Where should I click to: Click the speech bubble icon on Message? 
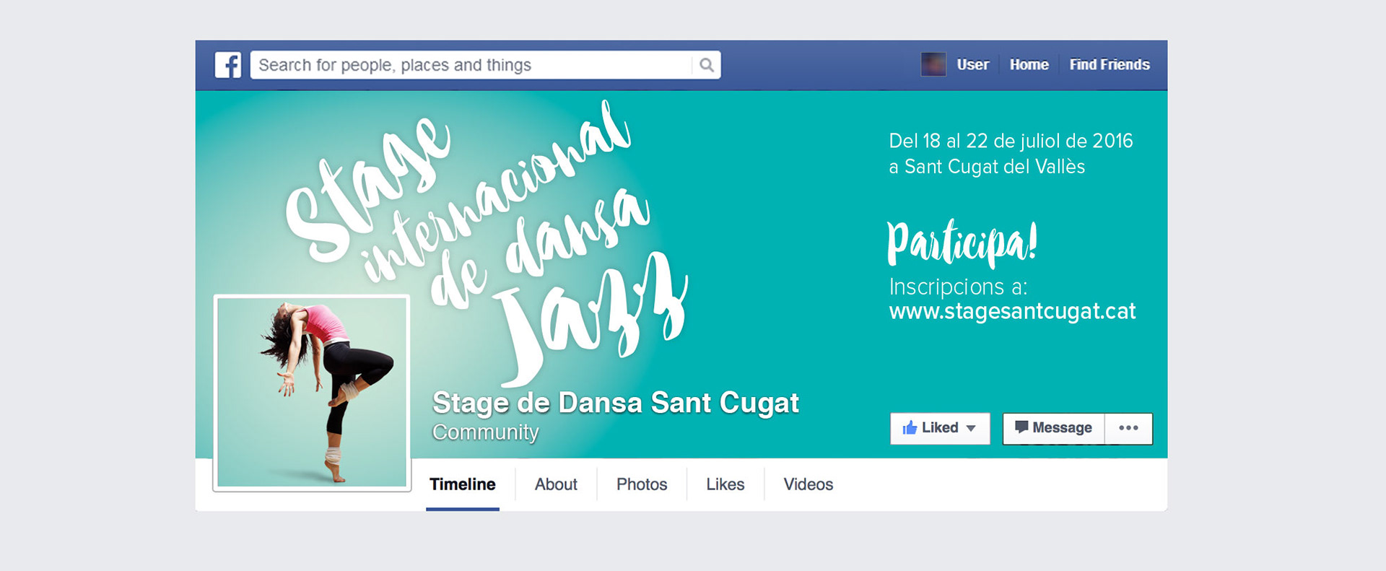[x=1021, y=427]
